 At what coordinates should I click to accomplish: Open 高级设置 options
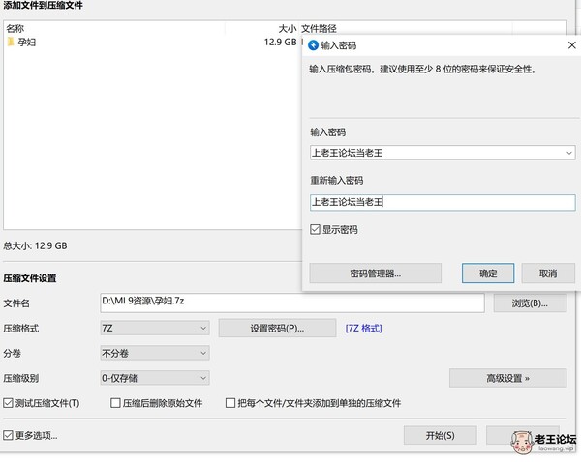506,378
